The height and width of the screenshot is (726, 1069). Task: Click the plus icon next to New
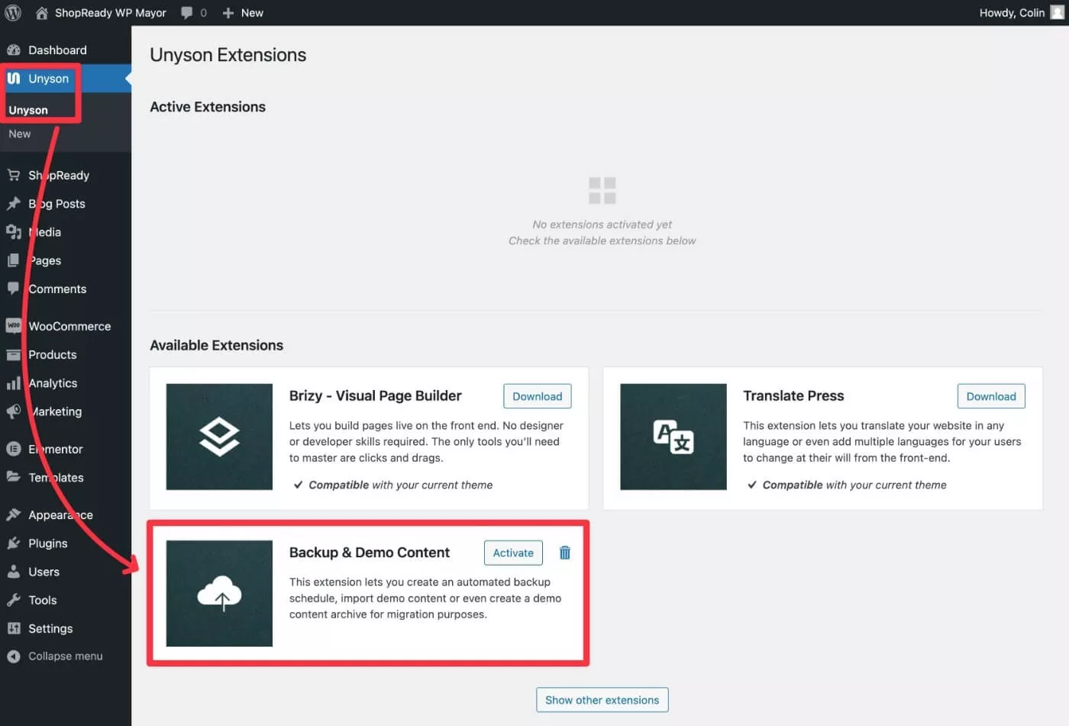[x=228, y=13]
